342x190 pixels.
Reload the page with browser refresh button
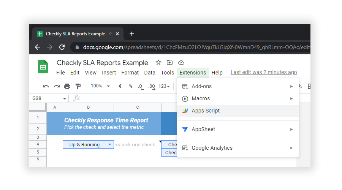pos(62,47)
